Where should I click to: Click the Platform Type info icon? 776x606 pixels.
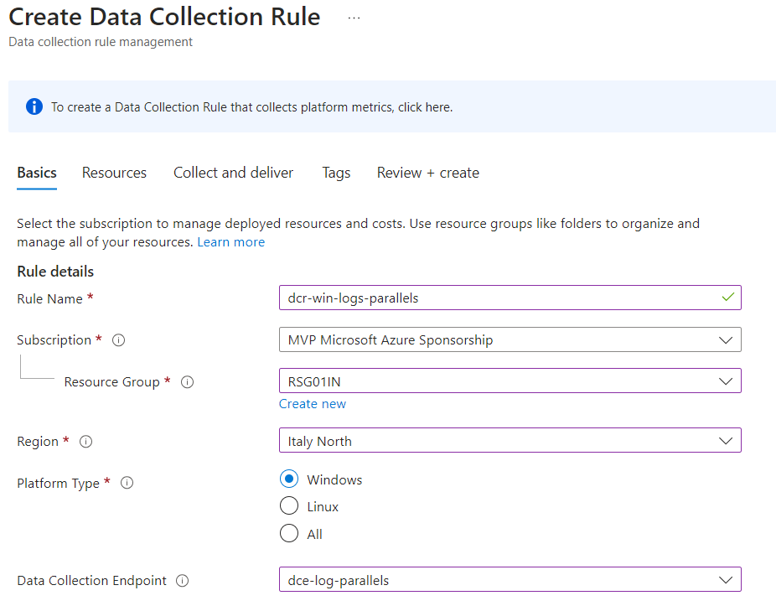(127, 483)
